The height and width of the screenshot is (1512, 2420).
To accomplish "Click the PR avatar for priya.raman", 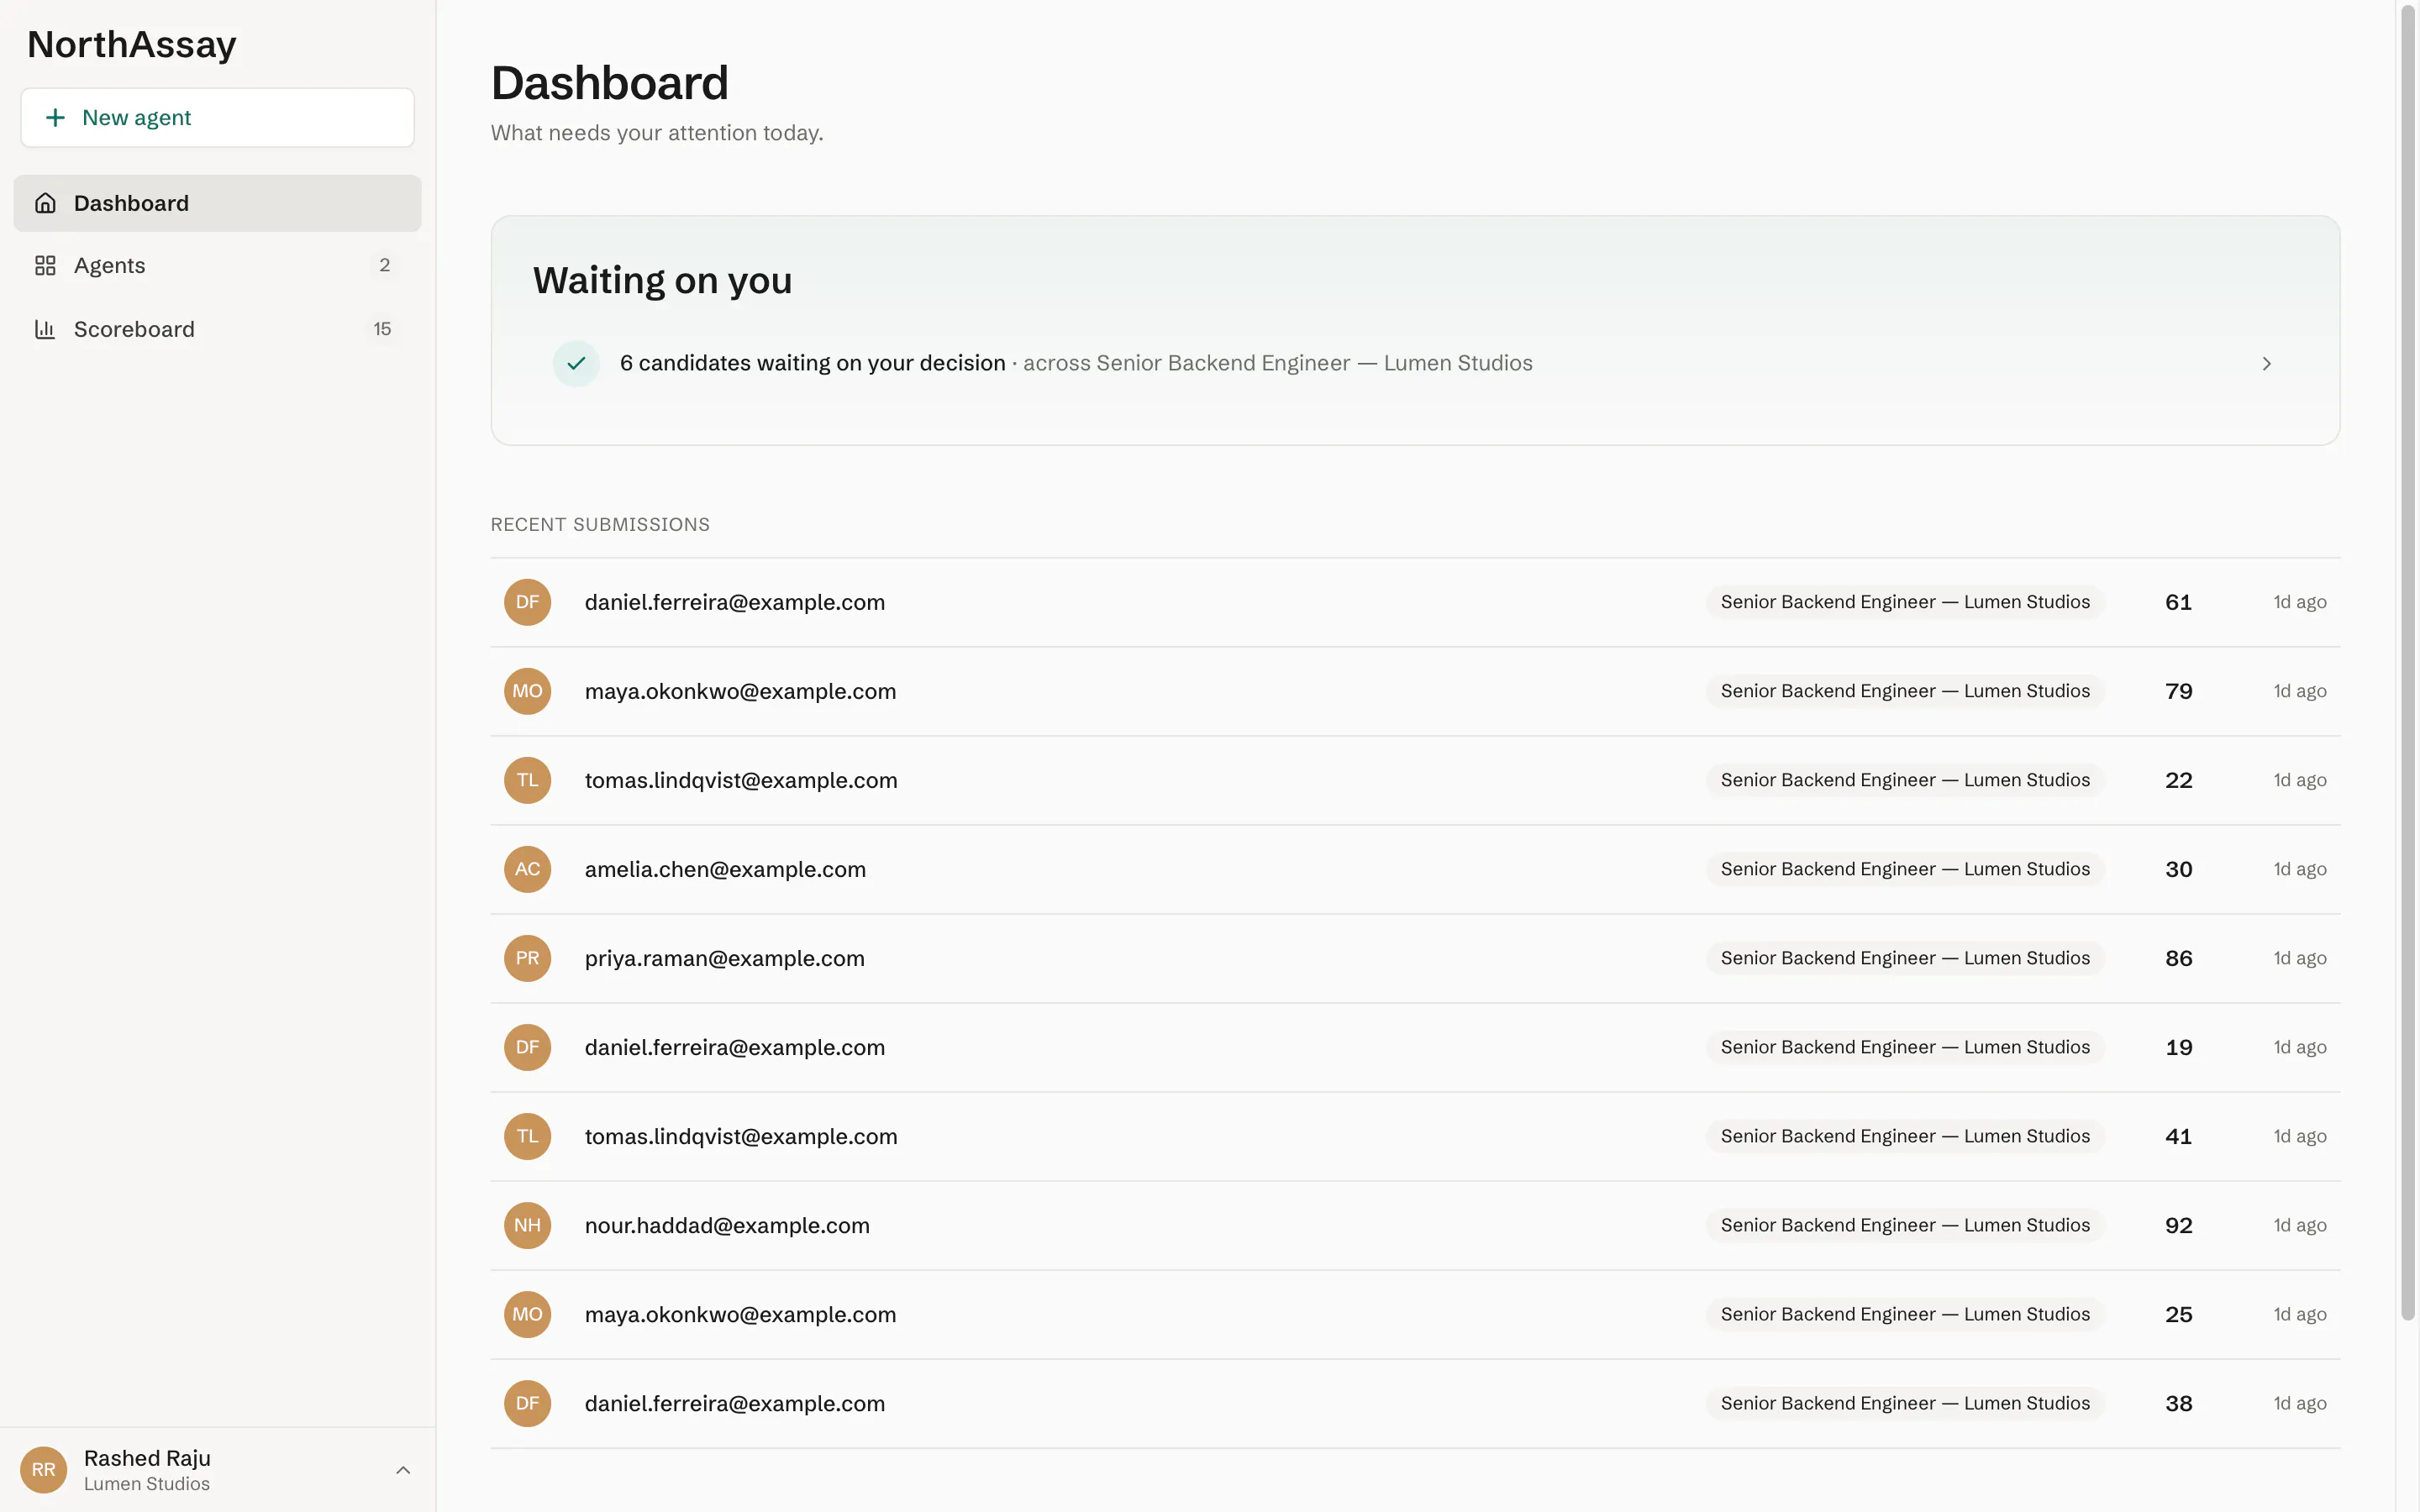I will point(527,958).
